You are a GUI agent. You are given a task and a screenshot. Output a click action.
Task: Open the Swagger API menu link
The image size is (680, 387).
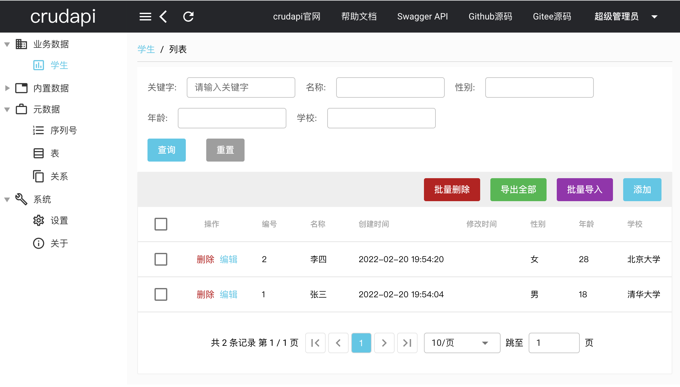pyautogui.click(x=422, y=17)
